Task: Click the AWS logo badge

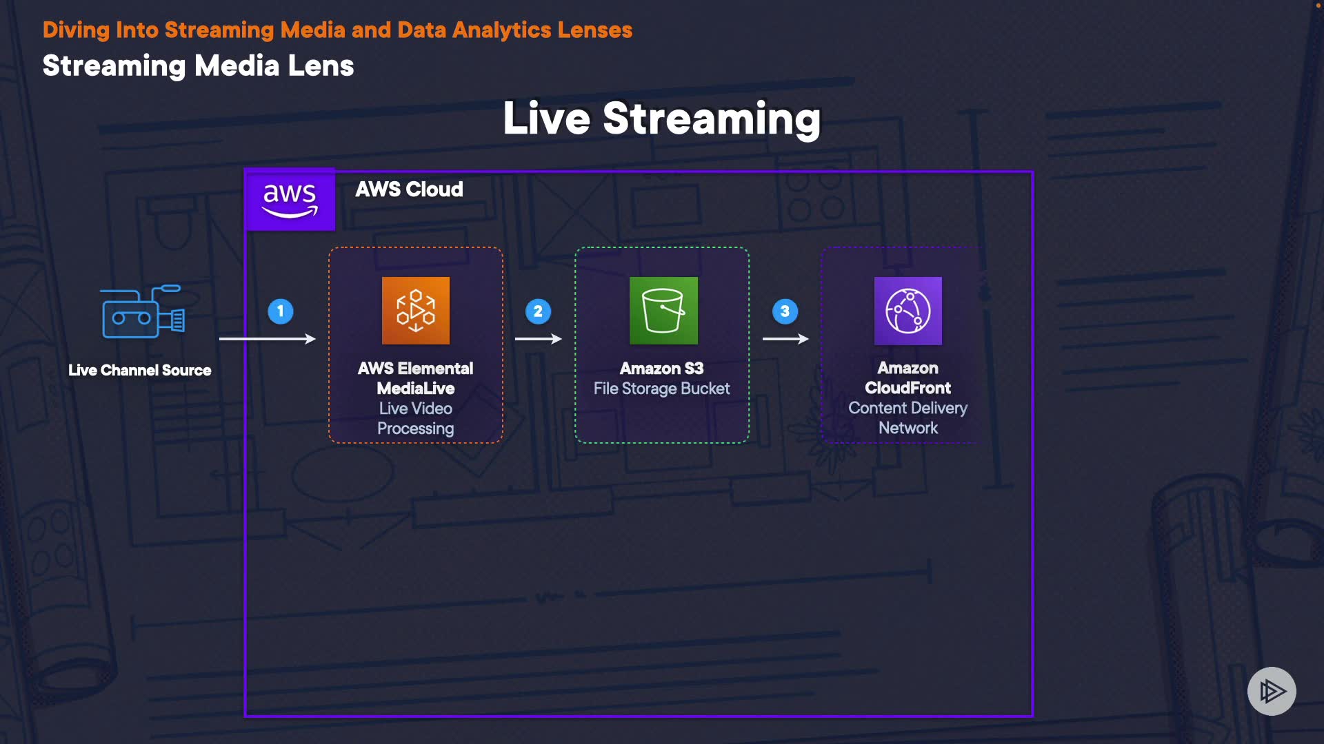Action: click(290, 200)
